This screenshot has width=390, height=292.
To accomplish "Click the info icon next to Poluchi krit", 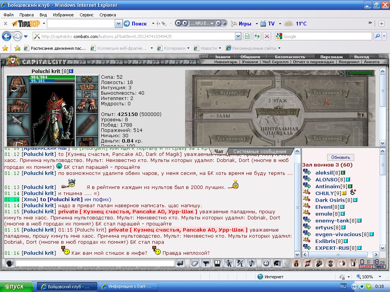I will click(x=71, y=71).
